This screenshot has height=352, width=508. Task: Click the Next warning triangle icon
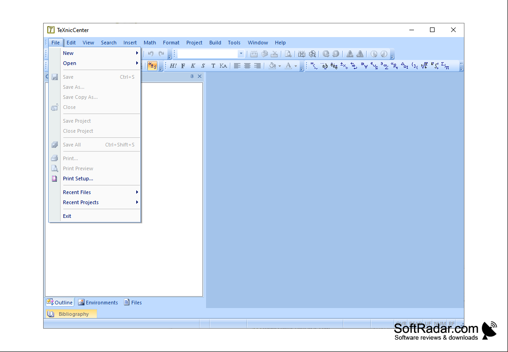click(x=350, y=54)
